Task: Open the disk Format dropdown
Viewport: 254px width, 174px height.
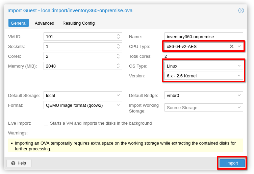Action: [118, 105]
